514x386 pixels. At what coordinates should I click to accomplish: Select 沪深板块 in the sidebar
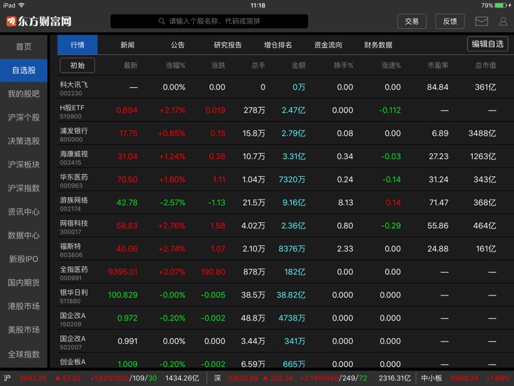[x=23, y=165]
